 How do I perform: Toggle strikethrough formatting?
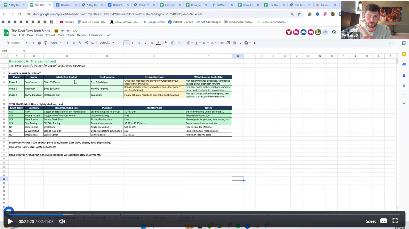[x=152, y=43]
